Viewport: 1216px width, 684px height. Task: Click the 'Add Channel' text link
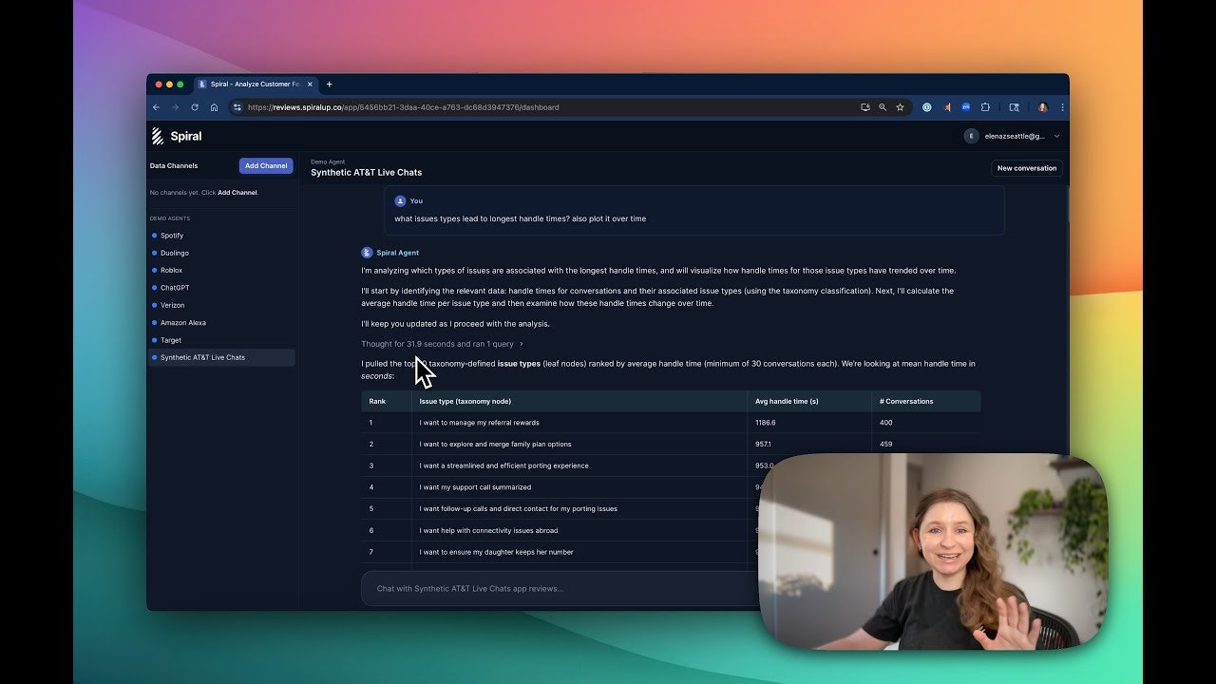pyautogui.click(x=237, y=193)
